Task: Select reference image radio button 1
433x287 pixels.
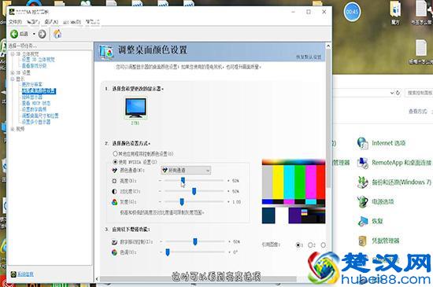Action: pos(298,245)
